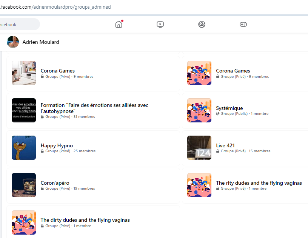Click the Live 421 group thumbnail

(199, 148)
